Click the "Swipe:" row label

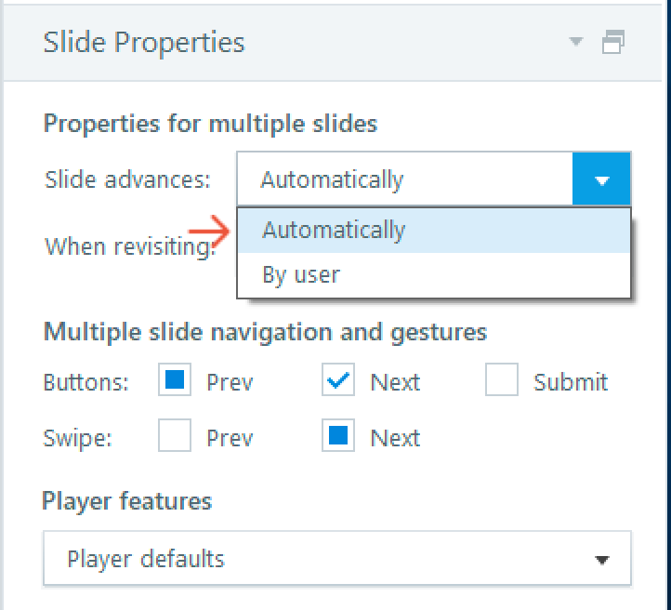[78, 438]
